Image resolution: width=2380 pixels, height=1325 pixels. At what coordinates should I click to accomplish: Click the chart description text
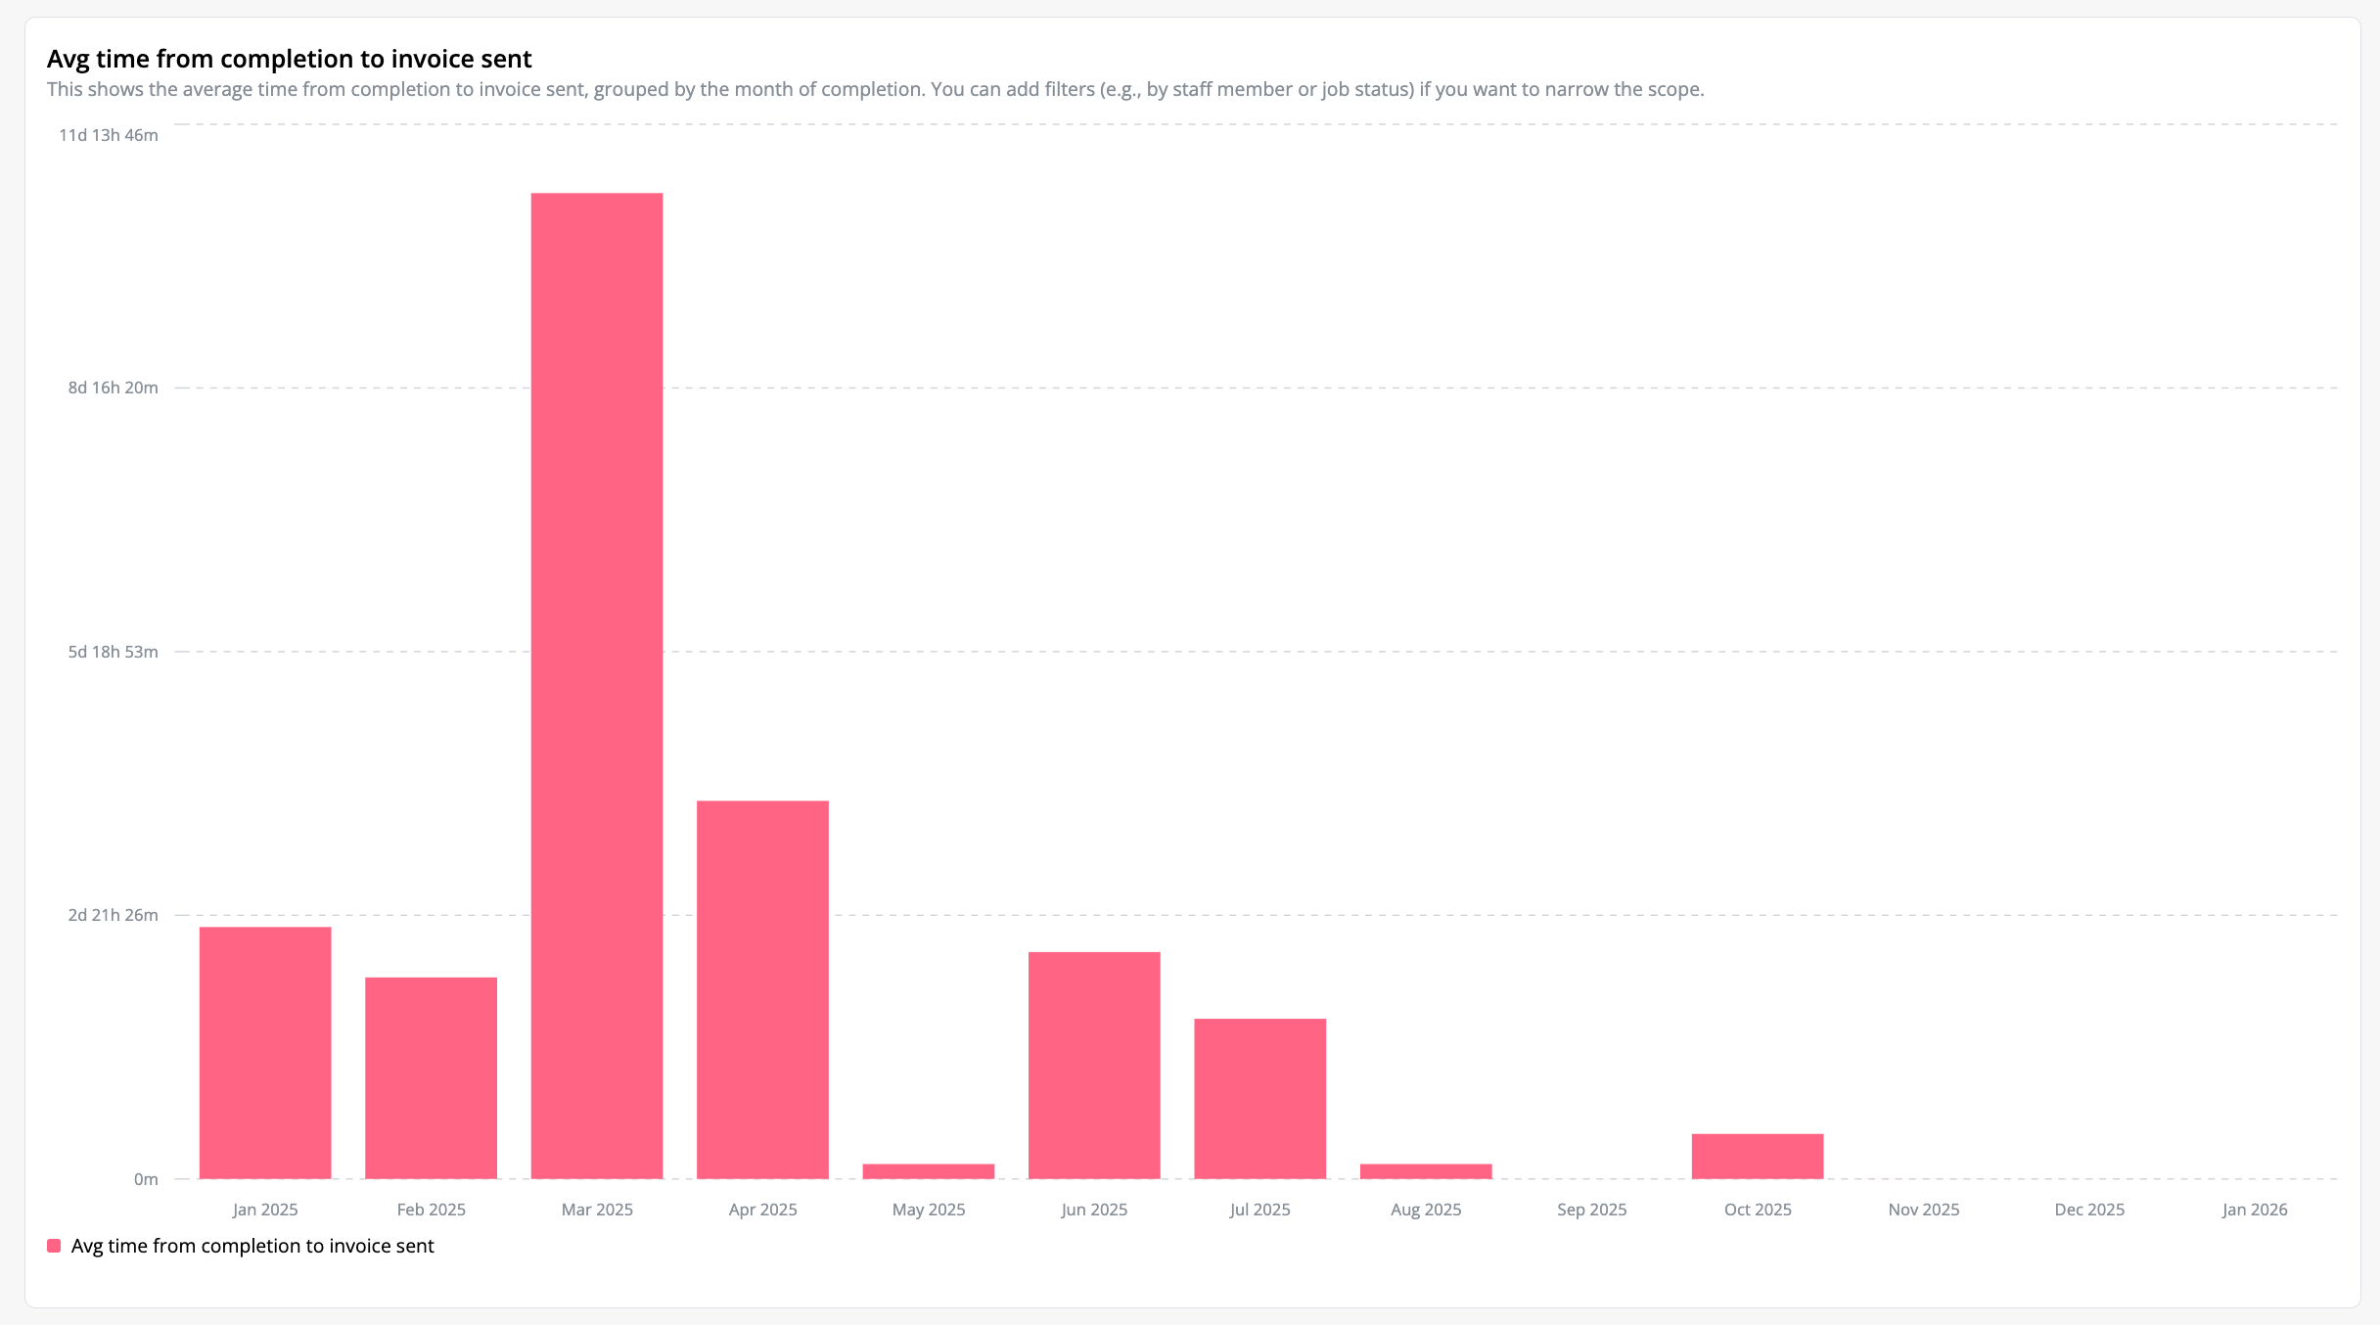pos(875,89)
